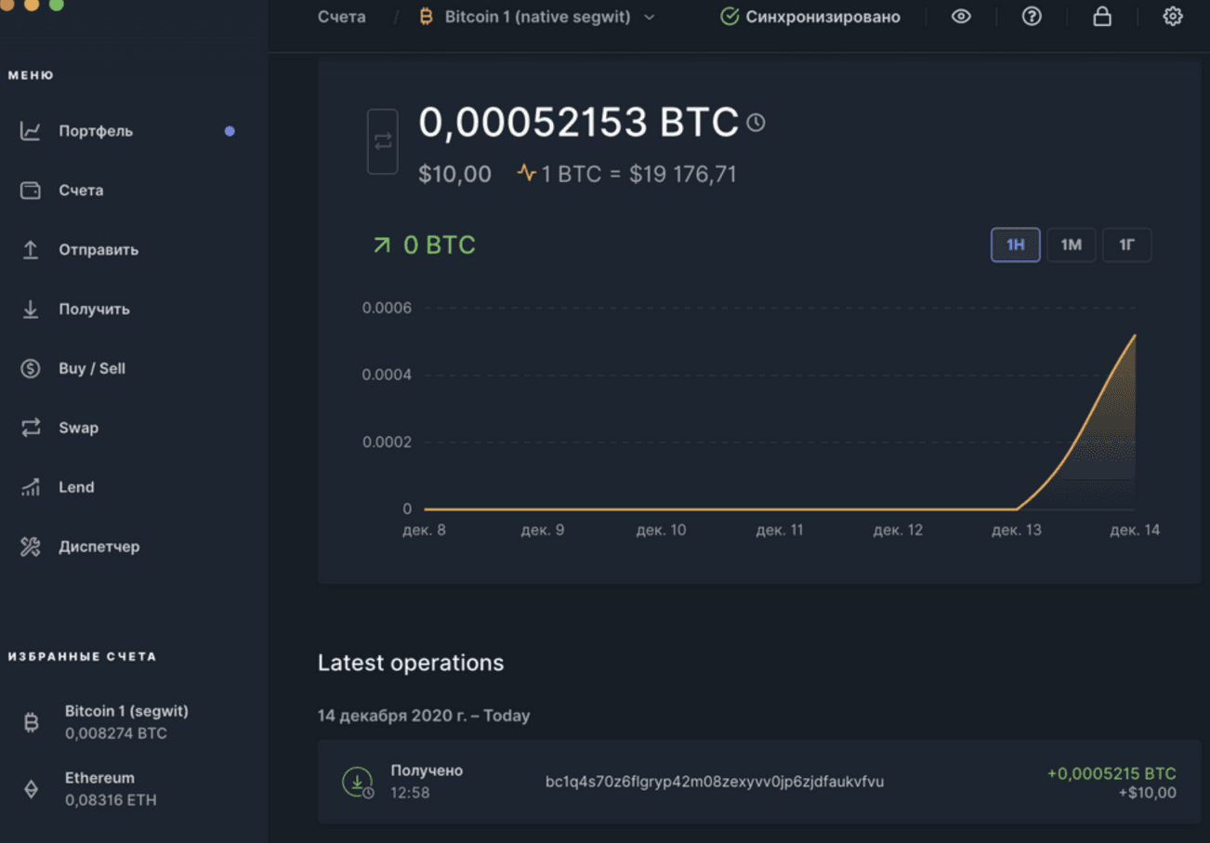Toggle the eye icon to hide balances
This screenshot has height=843, width=1210.
tap(961, 17)
